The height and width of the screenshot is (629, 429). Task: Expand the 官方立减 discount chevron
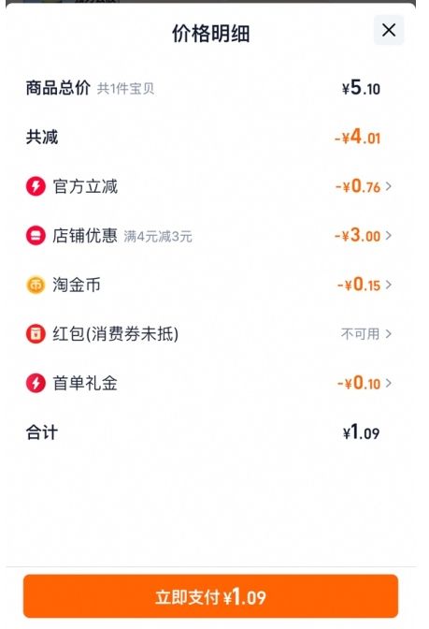coord(388,186)
